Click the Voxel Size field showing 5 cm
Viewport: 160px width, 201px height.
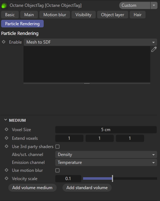tap(106, 130)
